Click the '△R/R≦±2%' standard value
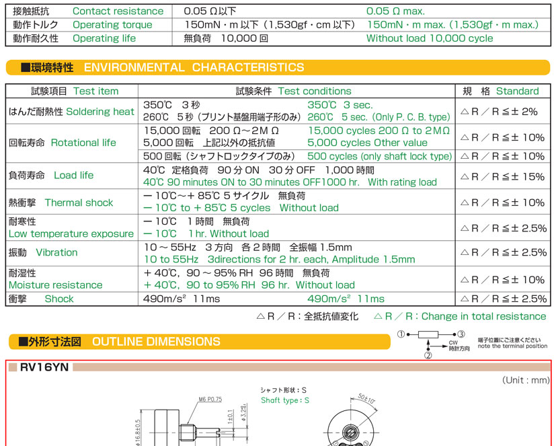Image resolution: width=558 pixels, height=446 pixels. coord(499,112)
